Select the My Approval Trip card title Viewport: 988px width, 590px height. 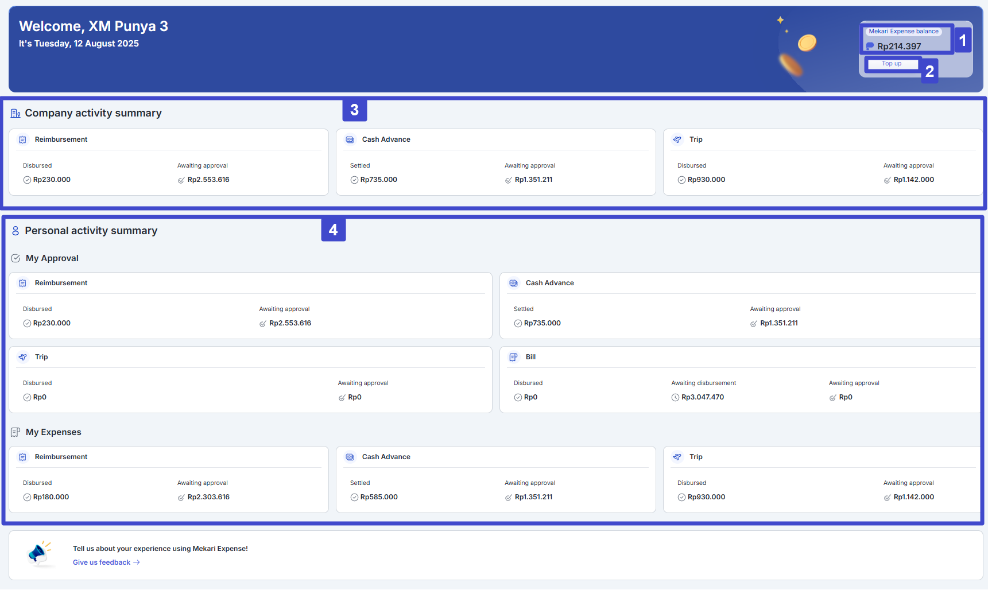pyautogui.click(x=41, y=357)
